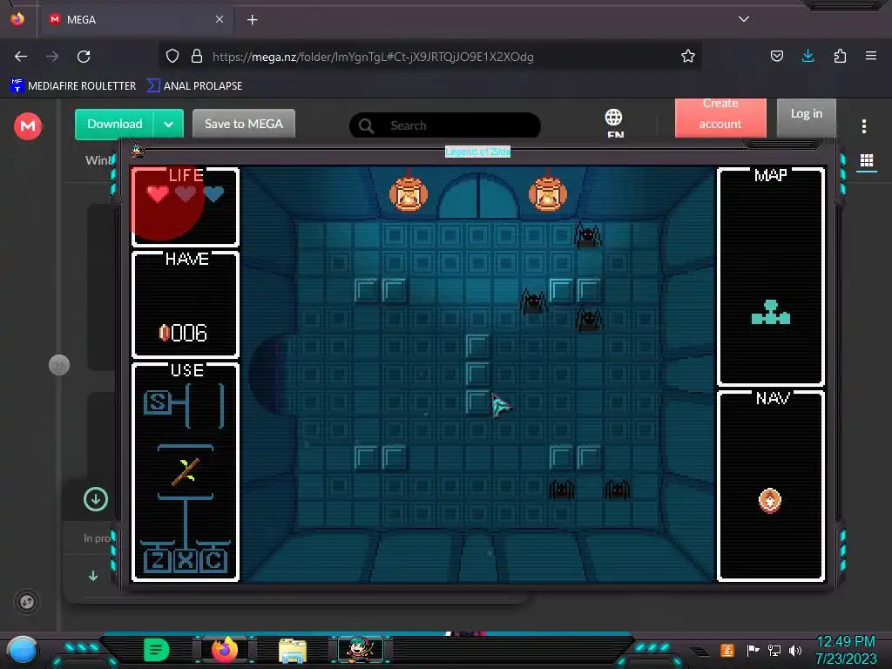Open the list all tabs chevron
This screenshot has width=892, height=669.
pos(744,19)
